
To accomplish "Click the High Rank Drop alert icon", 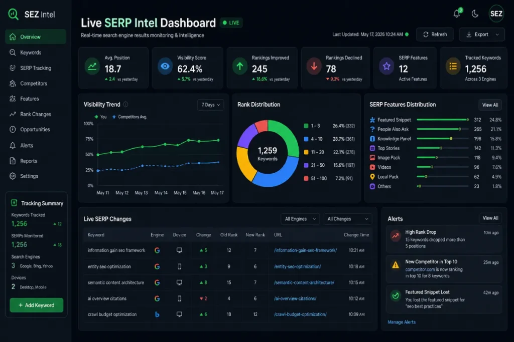I will point(396,235).
